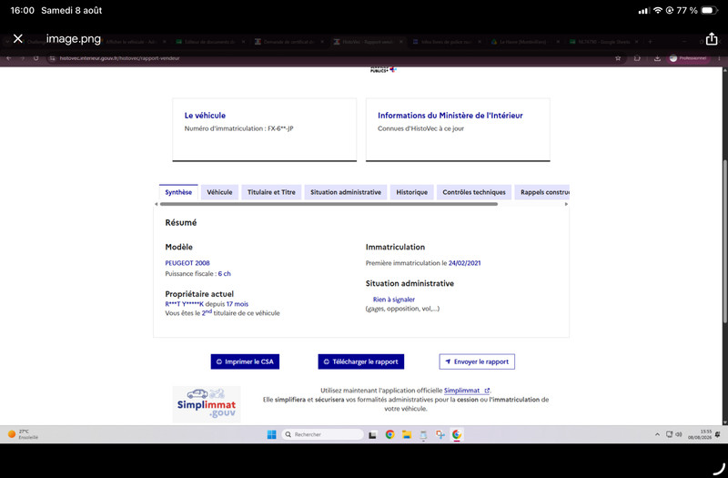Click the Rien à signaler status
The height and width of the screenshot is (478, 728).
point(394,300)
